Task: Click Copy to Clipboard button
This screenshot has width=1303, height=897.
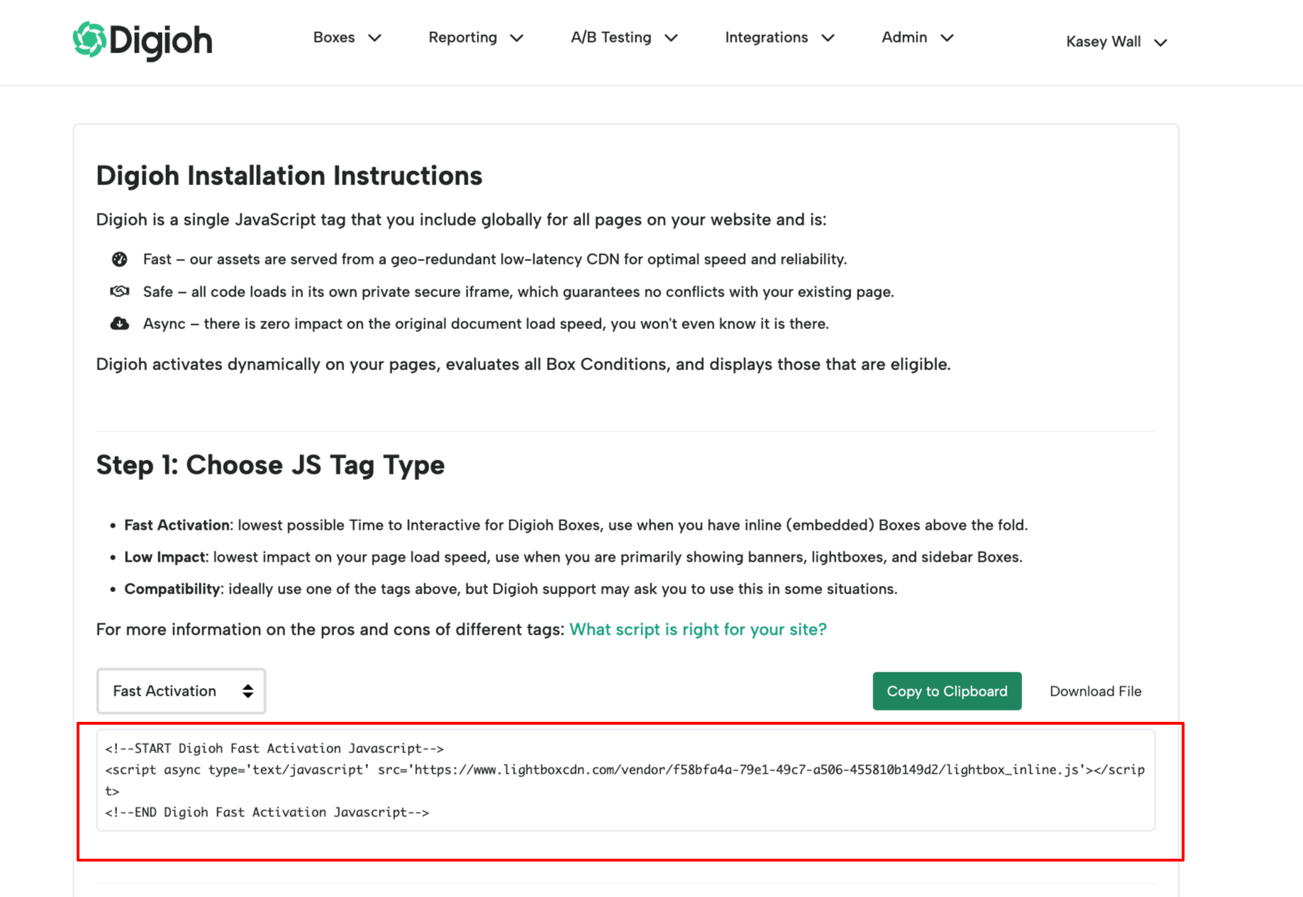Action: click(x=947, y=691)
